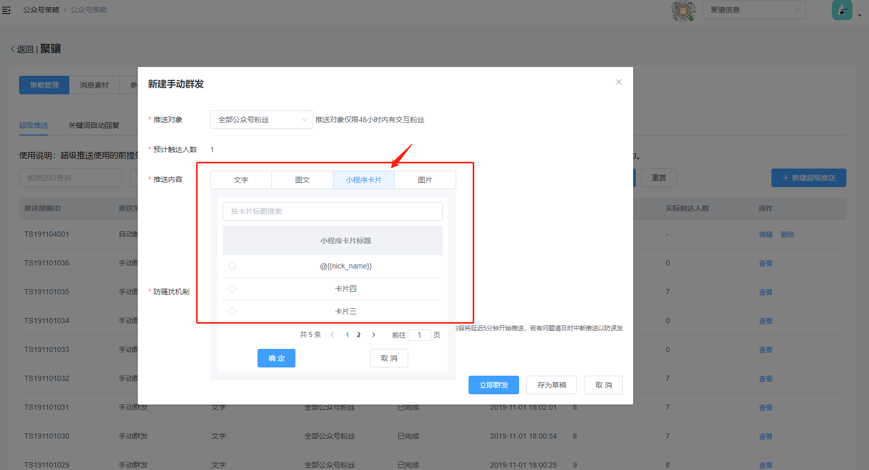869x470 pixels.
Task: Click the hamburger menu collapse icon
Action: 6,10
